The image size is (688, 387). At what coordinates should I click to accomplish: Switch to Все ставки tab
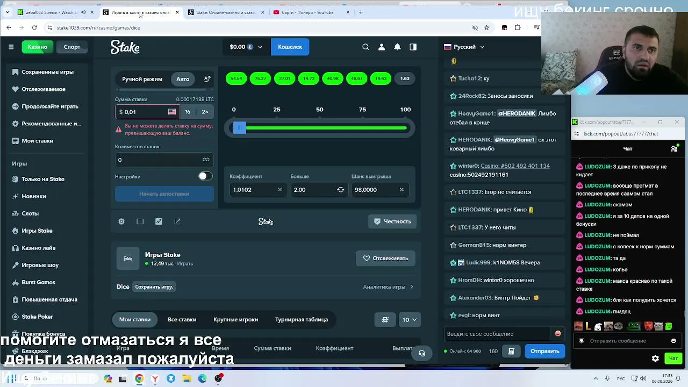click(x=182, y=319)
